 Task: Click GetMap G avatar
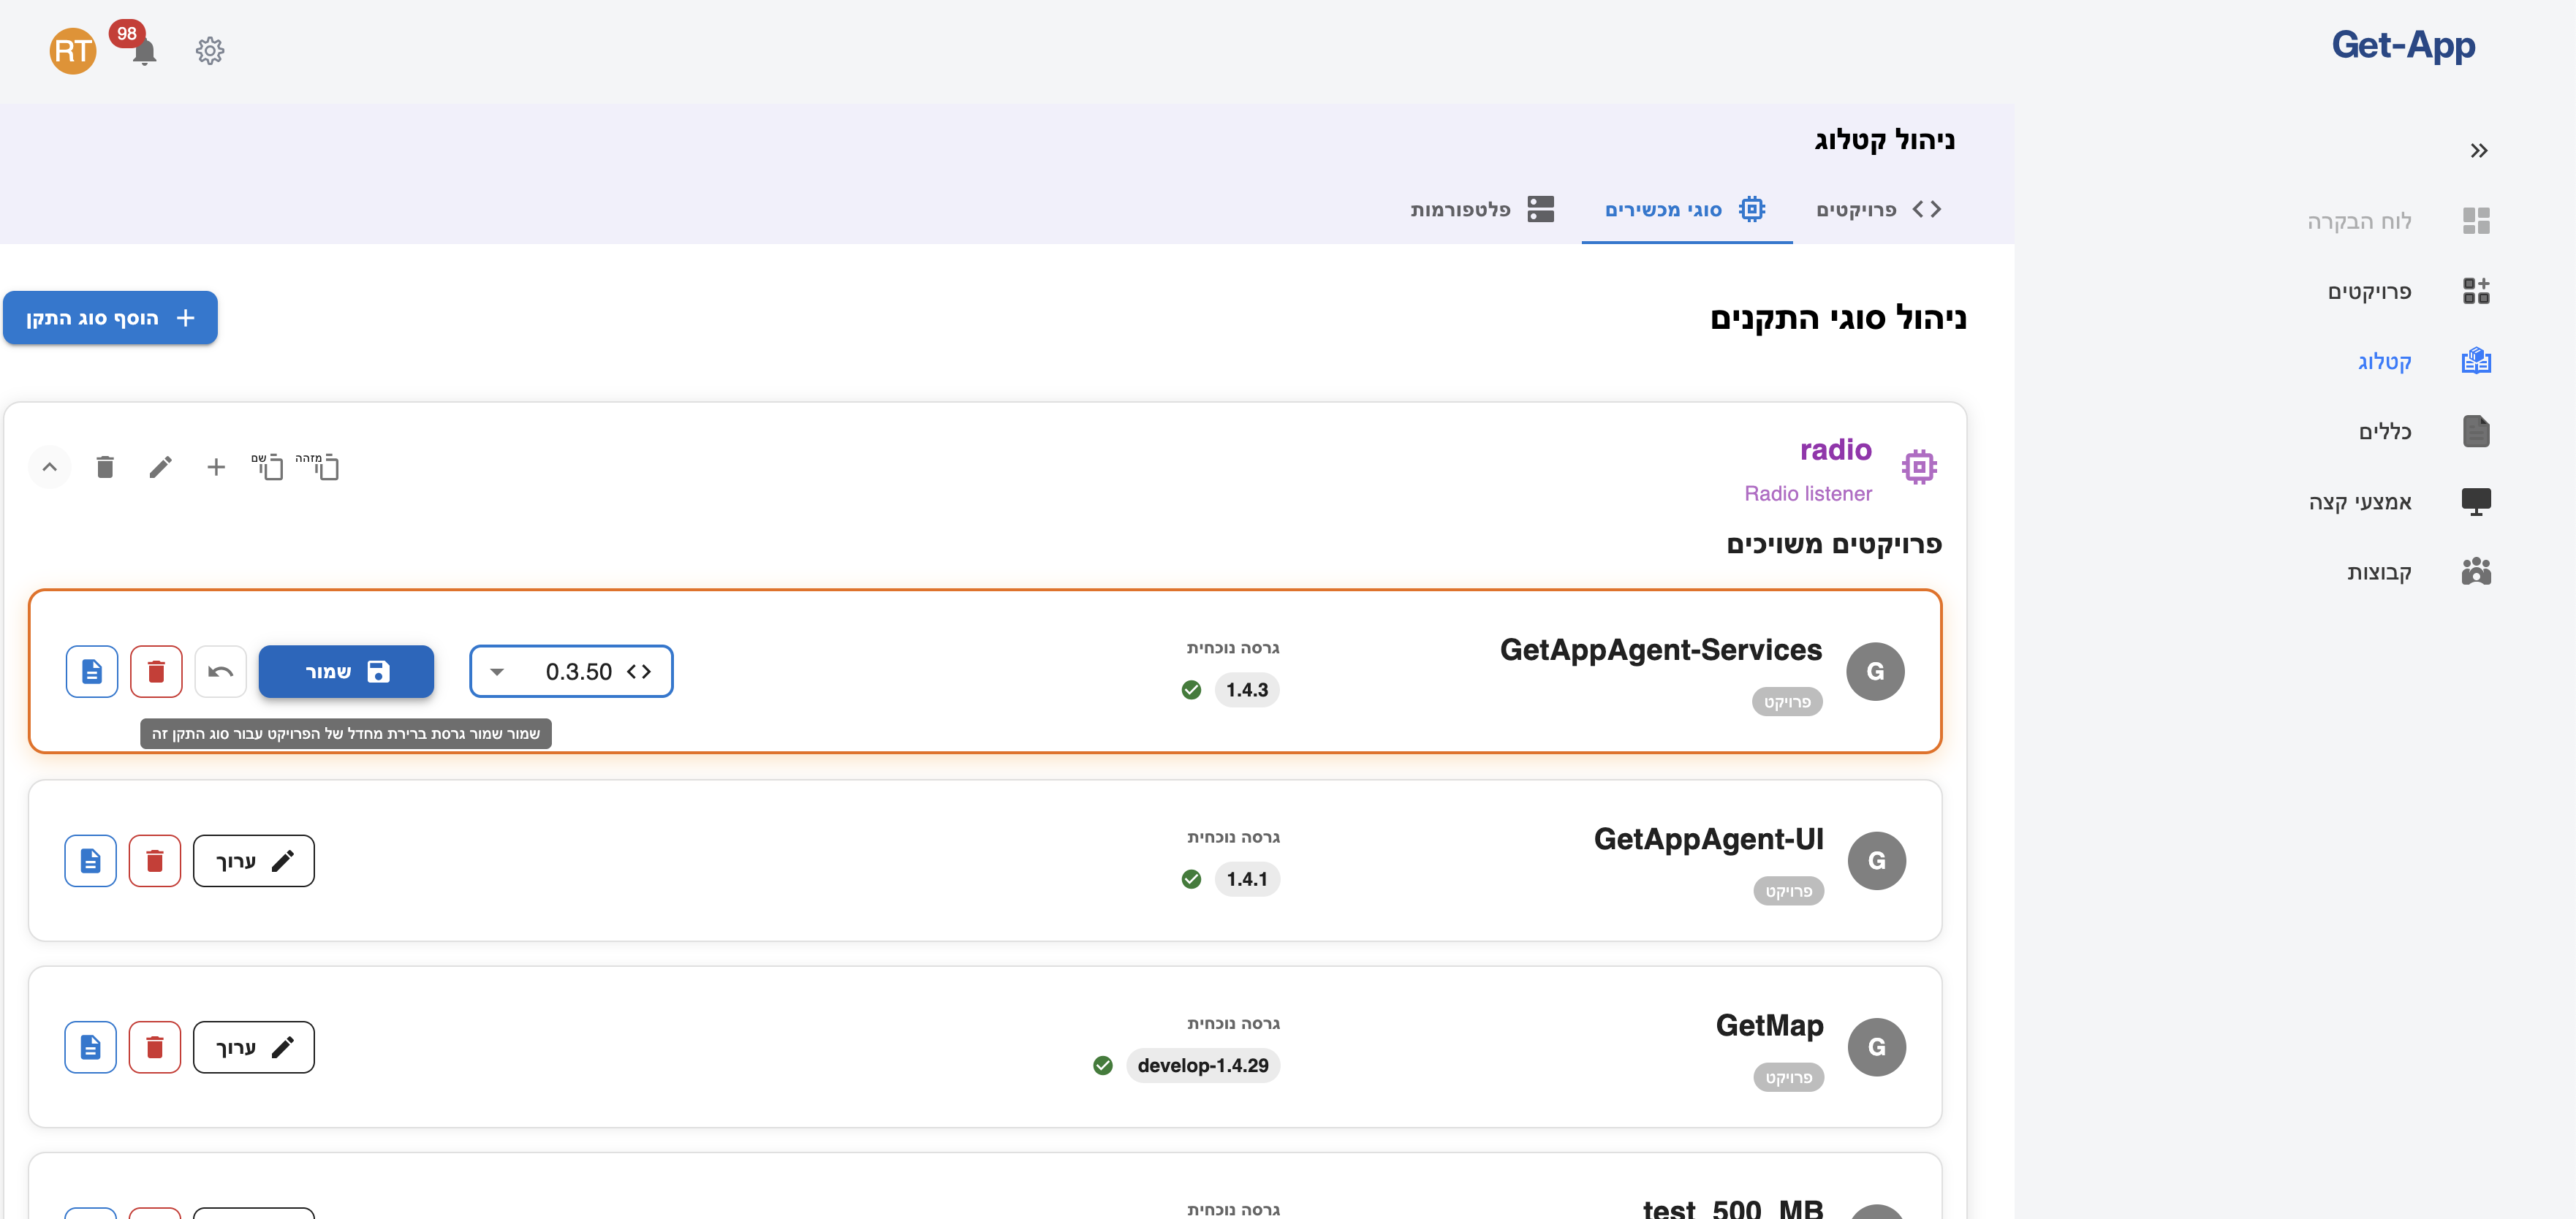(1877, 1047)
